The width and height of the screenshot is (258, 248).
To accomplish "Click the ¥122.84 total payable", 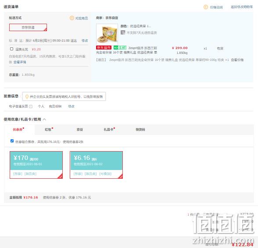I will click(242, 244).
